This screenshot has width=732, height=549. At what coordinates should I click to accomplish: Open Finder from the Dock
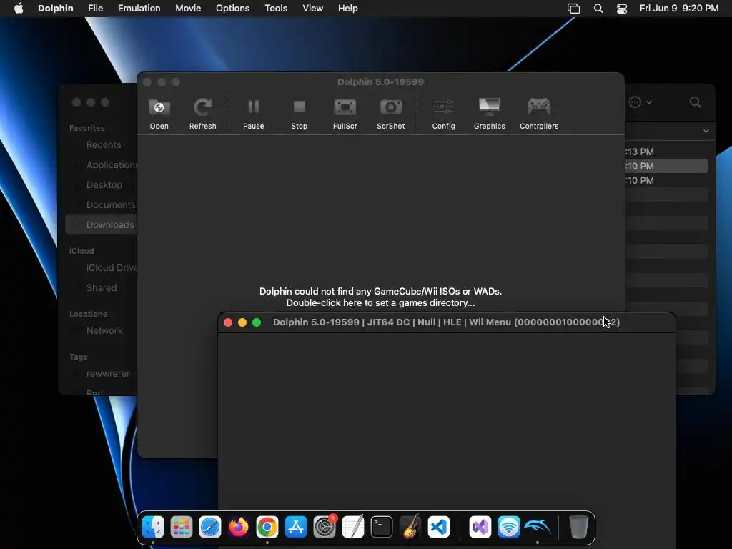(x=153, y=527)
